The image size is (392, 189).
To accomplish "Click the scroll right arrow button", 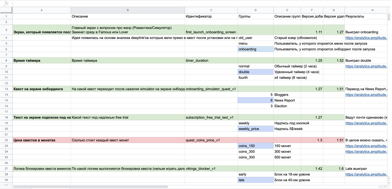I will [385, 187].
